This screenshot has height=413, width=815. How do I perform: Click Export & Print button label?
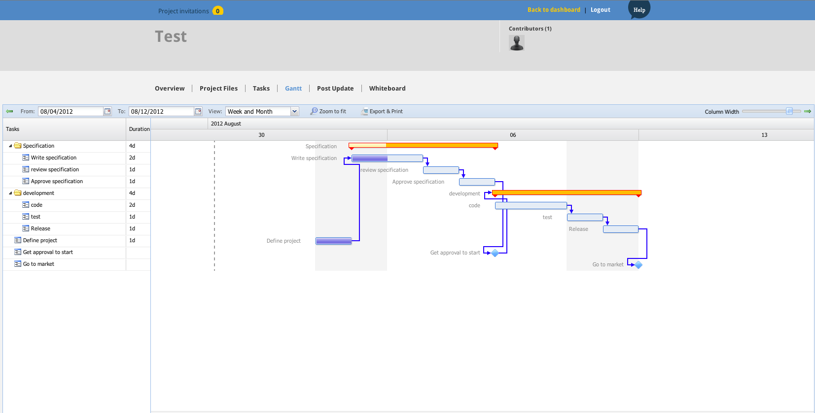(386, 112)
